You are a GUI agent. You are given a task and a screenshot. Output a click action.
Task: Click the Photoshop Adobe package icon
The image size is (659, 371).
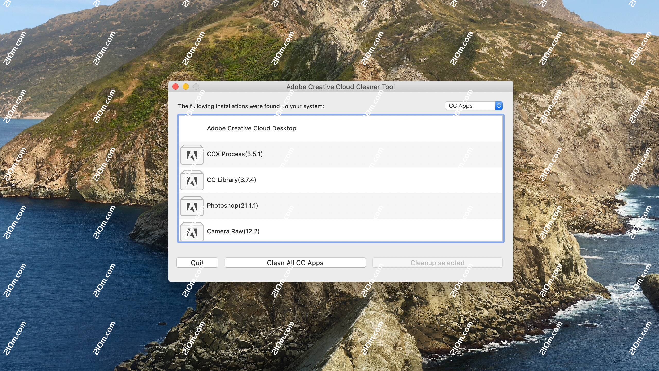[192, 206]
